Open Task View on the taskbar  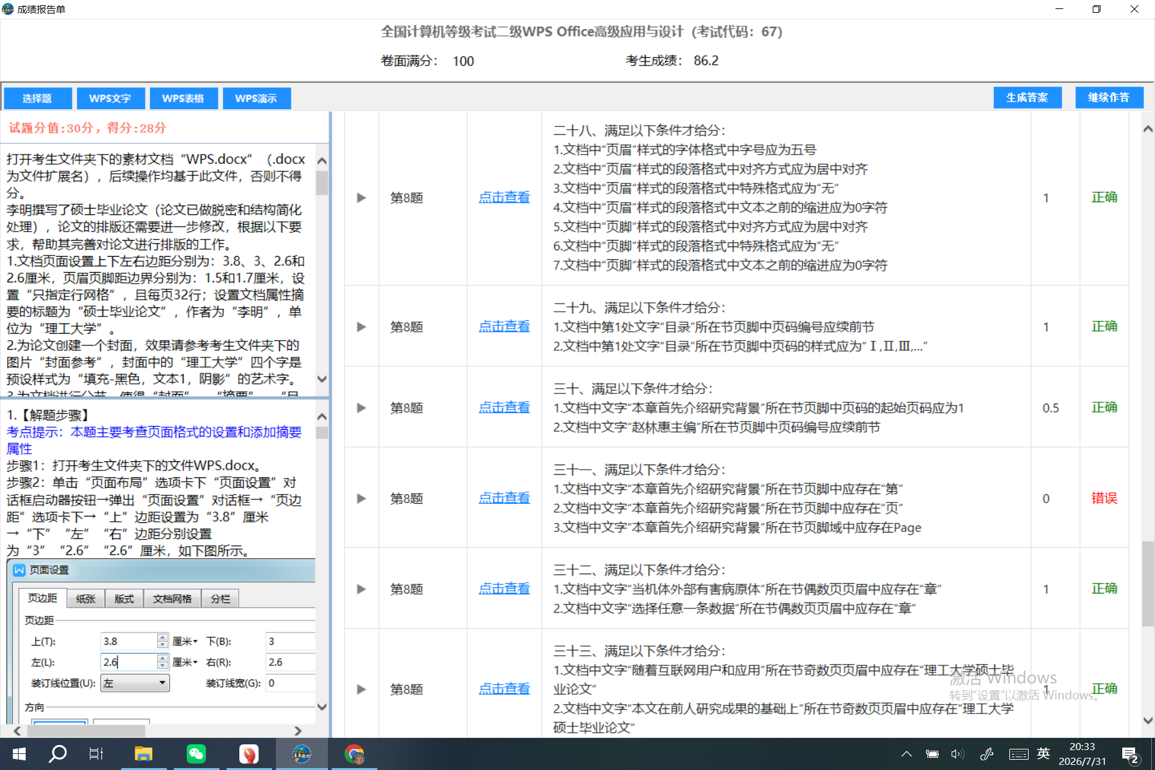click(x=96, y=754)
